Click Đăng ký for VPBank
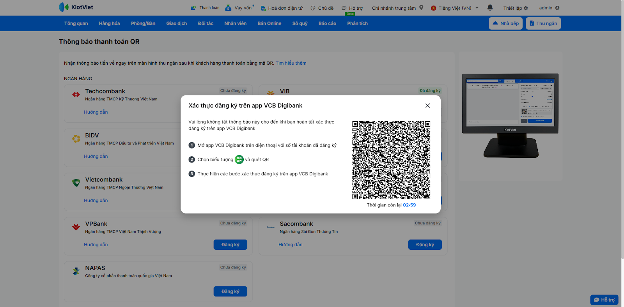The height and width of the screenshot is (307, 624). 230,245
